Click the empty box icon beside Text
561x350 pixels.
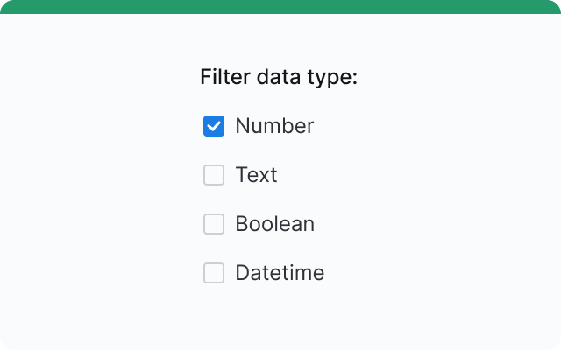pos(214,175)
